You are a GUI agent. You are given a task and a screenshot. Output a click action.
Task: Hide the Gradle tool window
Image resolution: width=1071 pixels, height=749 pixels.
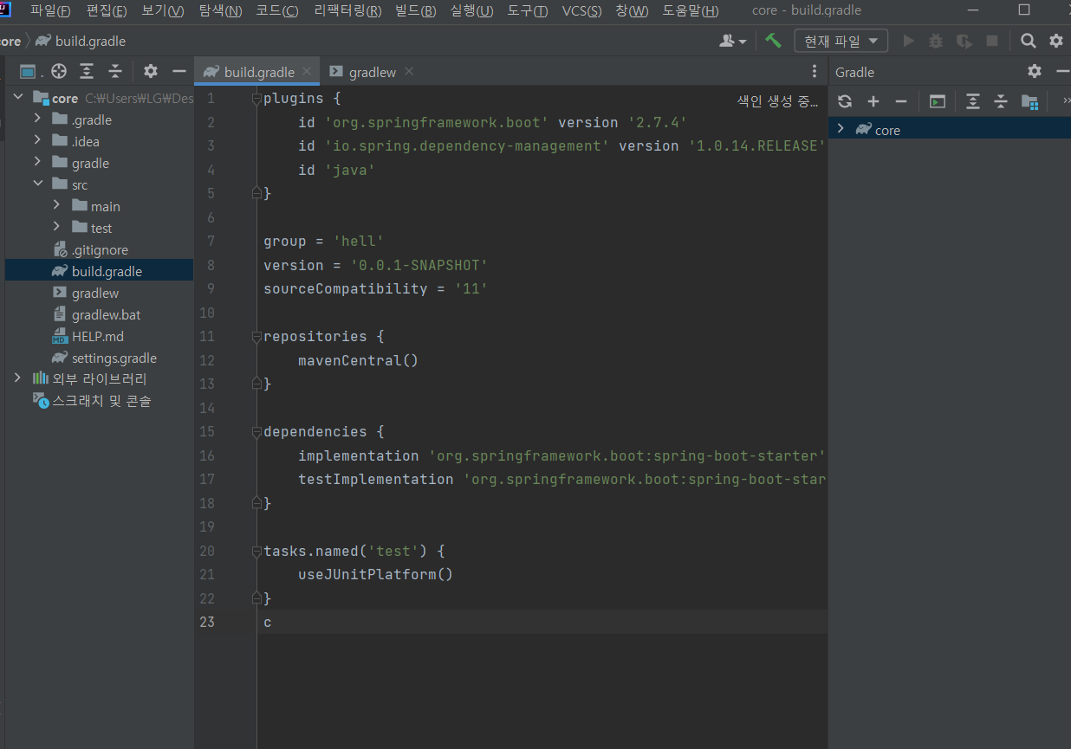click(1062, 72)
